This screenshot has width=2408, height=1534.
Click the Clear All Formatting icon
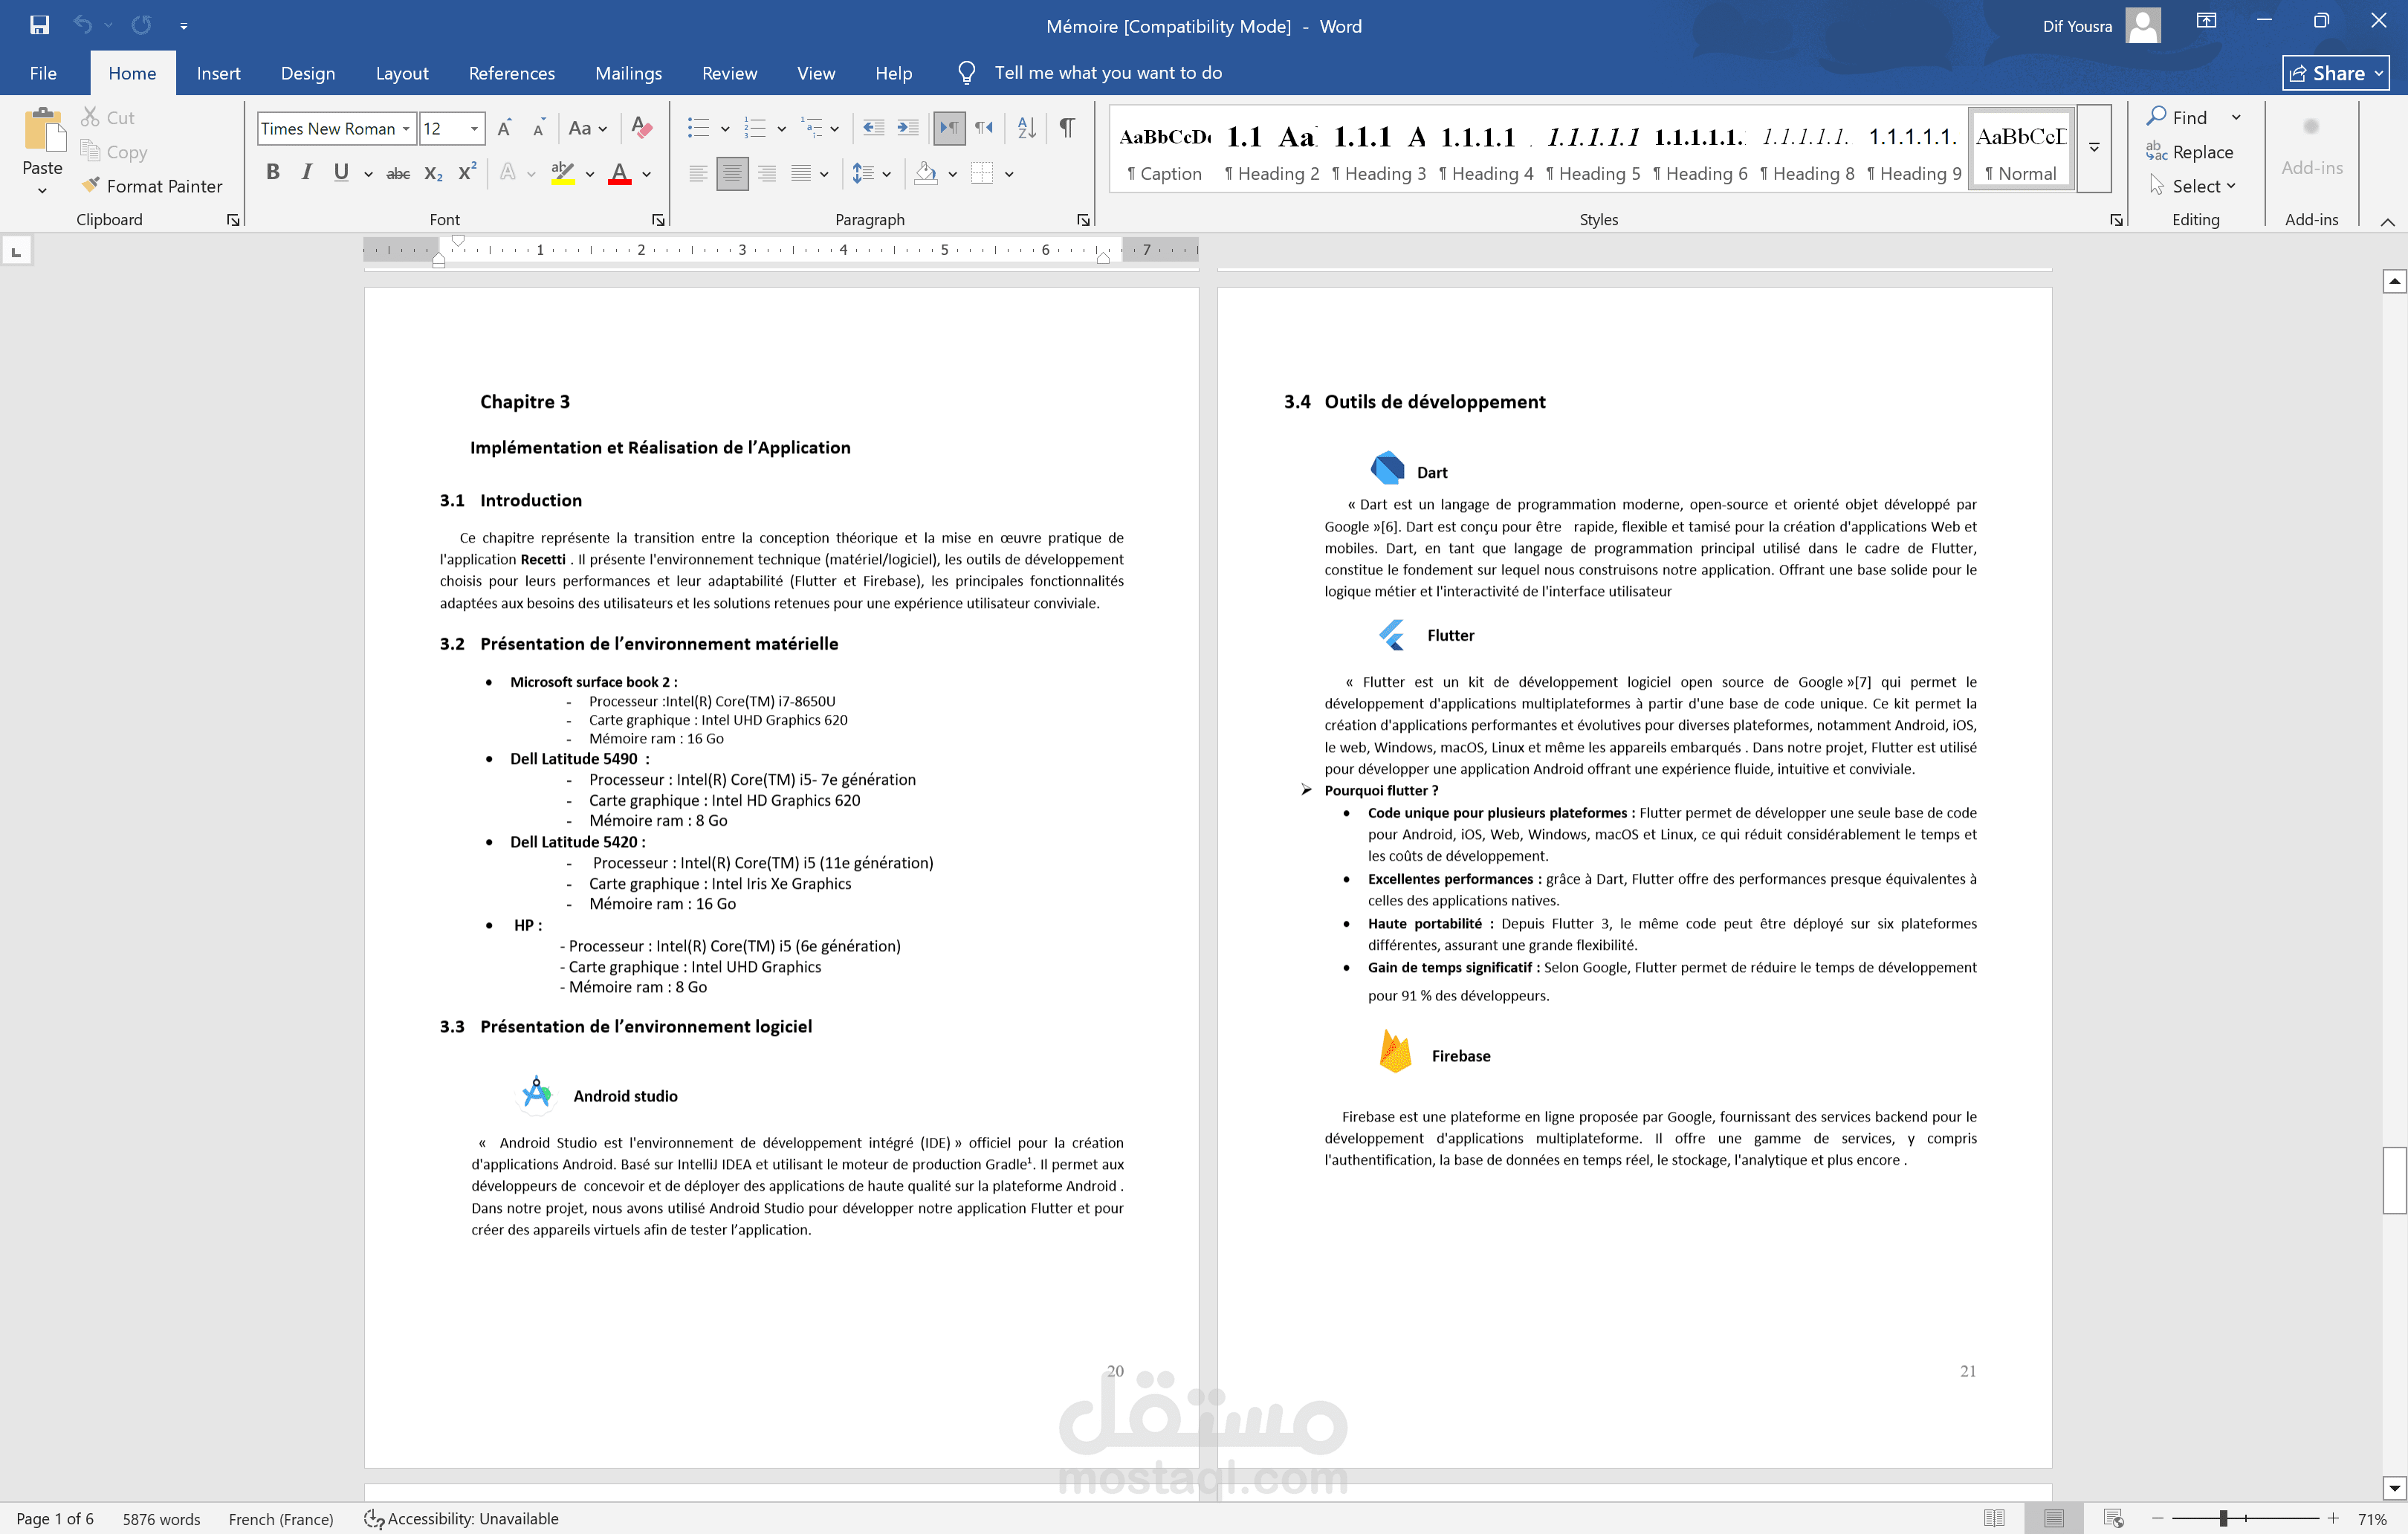(x=642, y=128)
